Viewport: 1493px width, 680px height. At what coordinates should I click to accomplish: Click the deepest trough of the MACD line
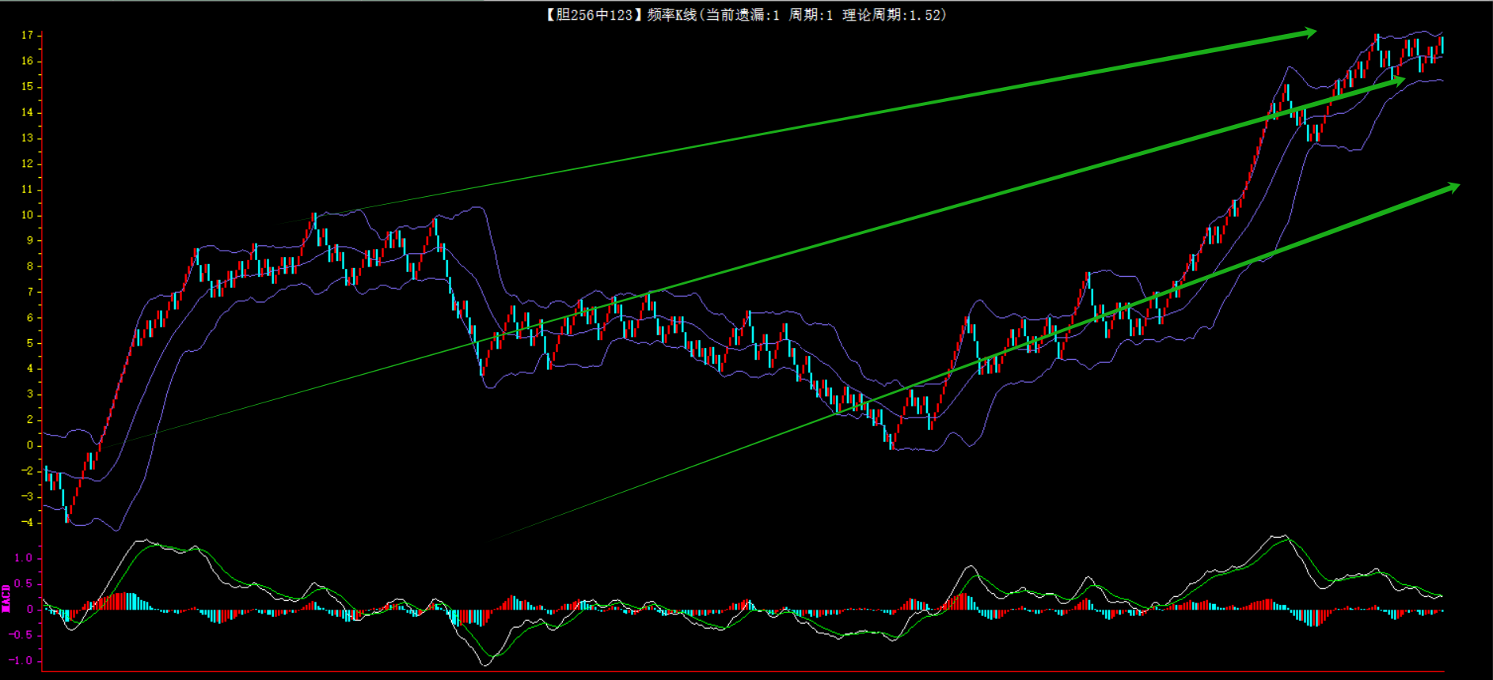click(x=485, y=664)
